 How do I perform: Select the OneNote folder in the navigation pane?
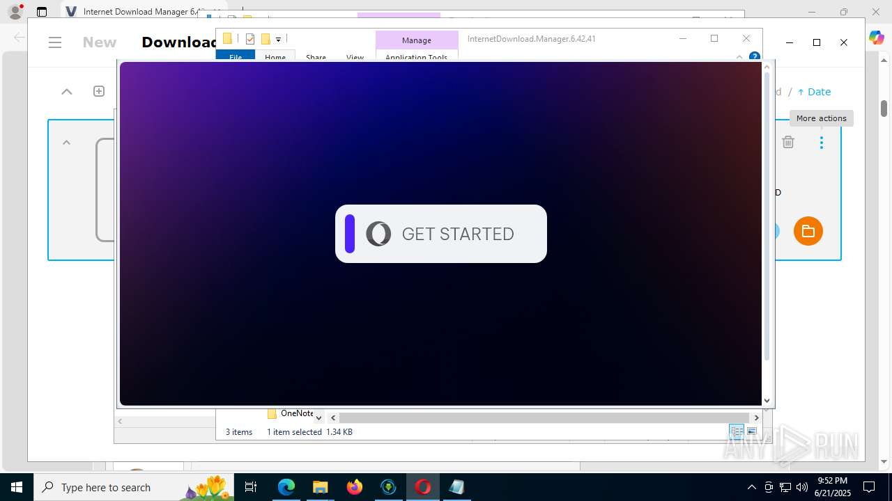(x=291, y=413)
